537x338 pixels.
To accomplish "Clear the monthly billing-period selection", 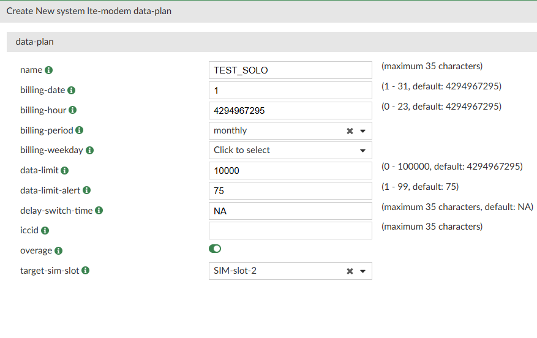I will [x=350, y=131].
